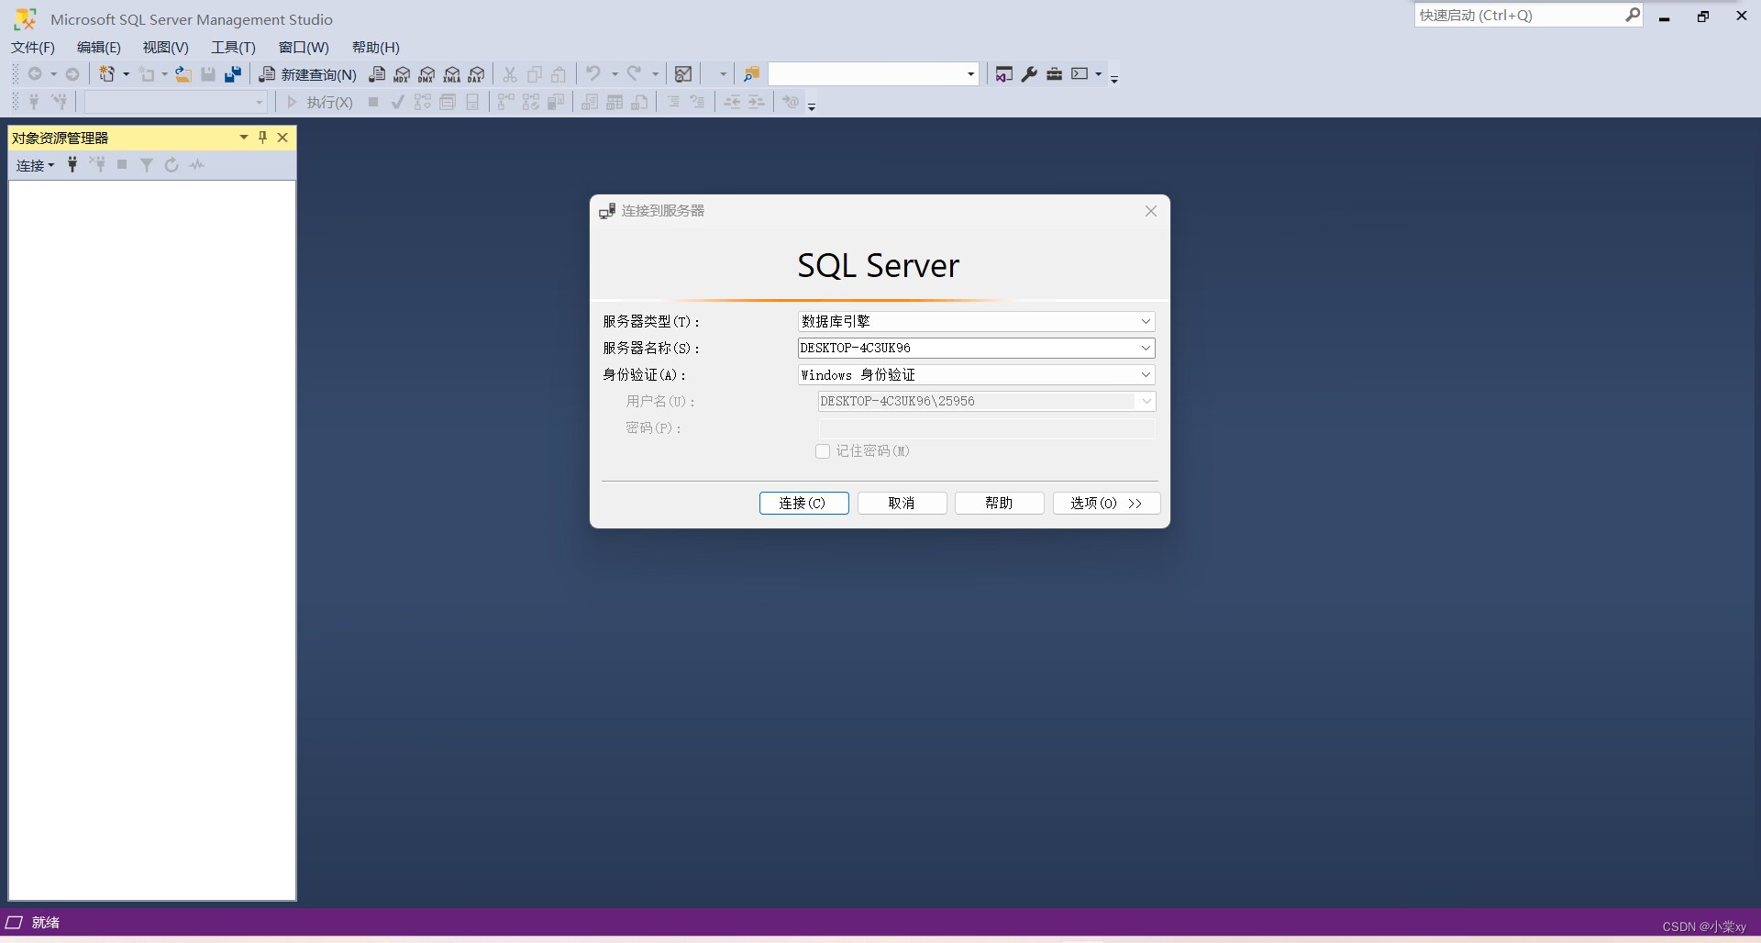Click the command window icon
Image resolution: width=1761 pixels, height=943 pixels.
(x=1080, y=74)
